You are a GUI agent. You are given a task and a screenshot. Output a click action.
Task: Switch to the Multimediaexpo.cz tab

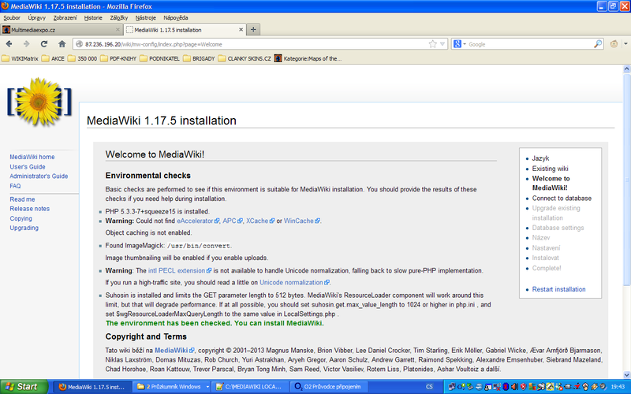pos(62,30)
